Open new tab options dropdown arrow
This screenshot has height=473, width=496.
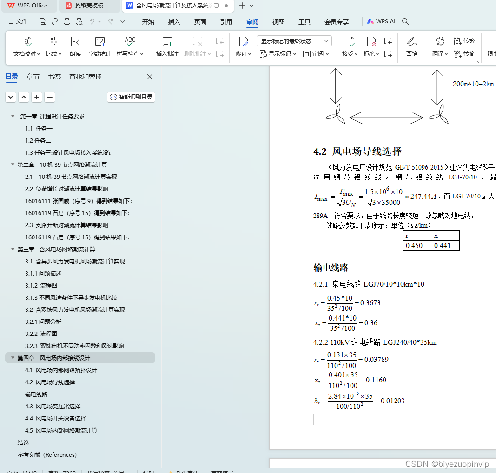click(251, 6)
